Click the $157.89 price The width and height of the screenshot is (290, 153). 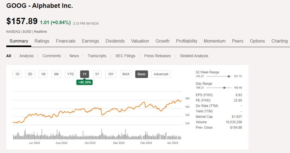pyautogui.click(x=22, y=21)
